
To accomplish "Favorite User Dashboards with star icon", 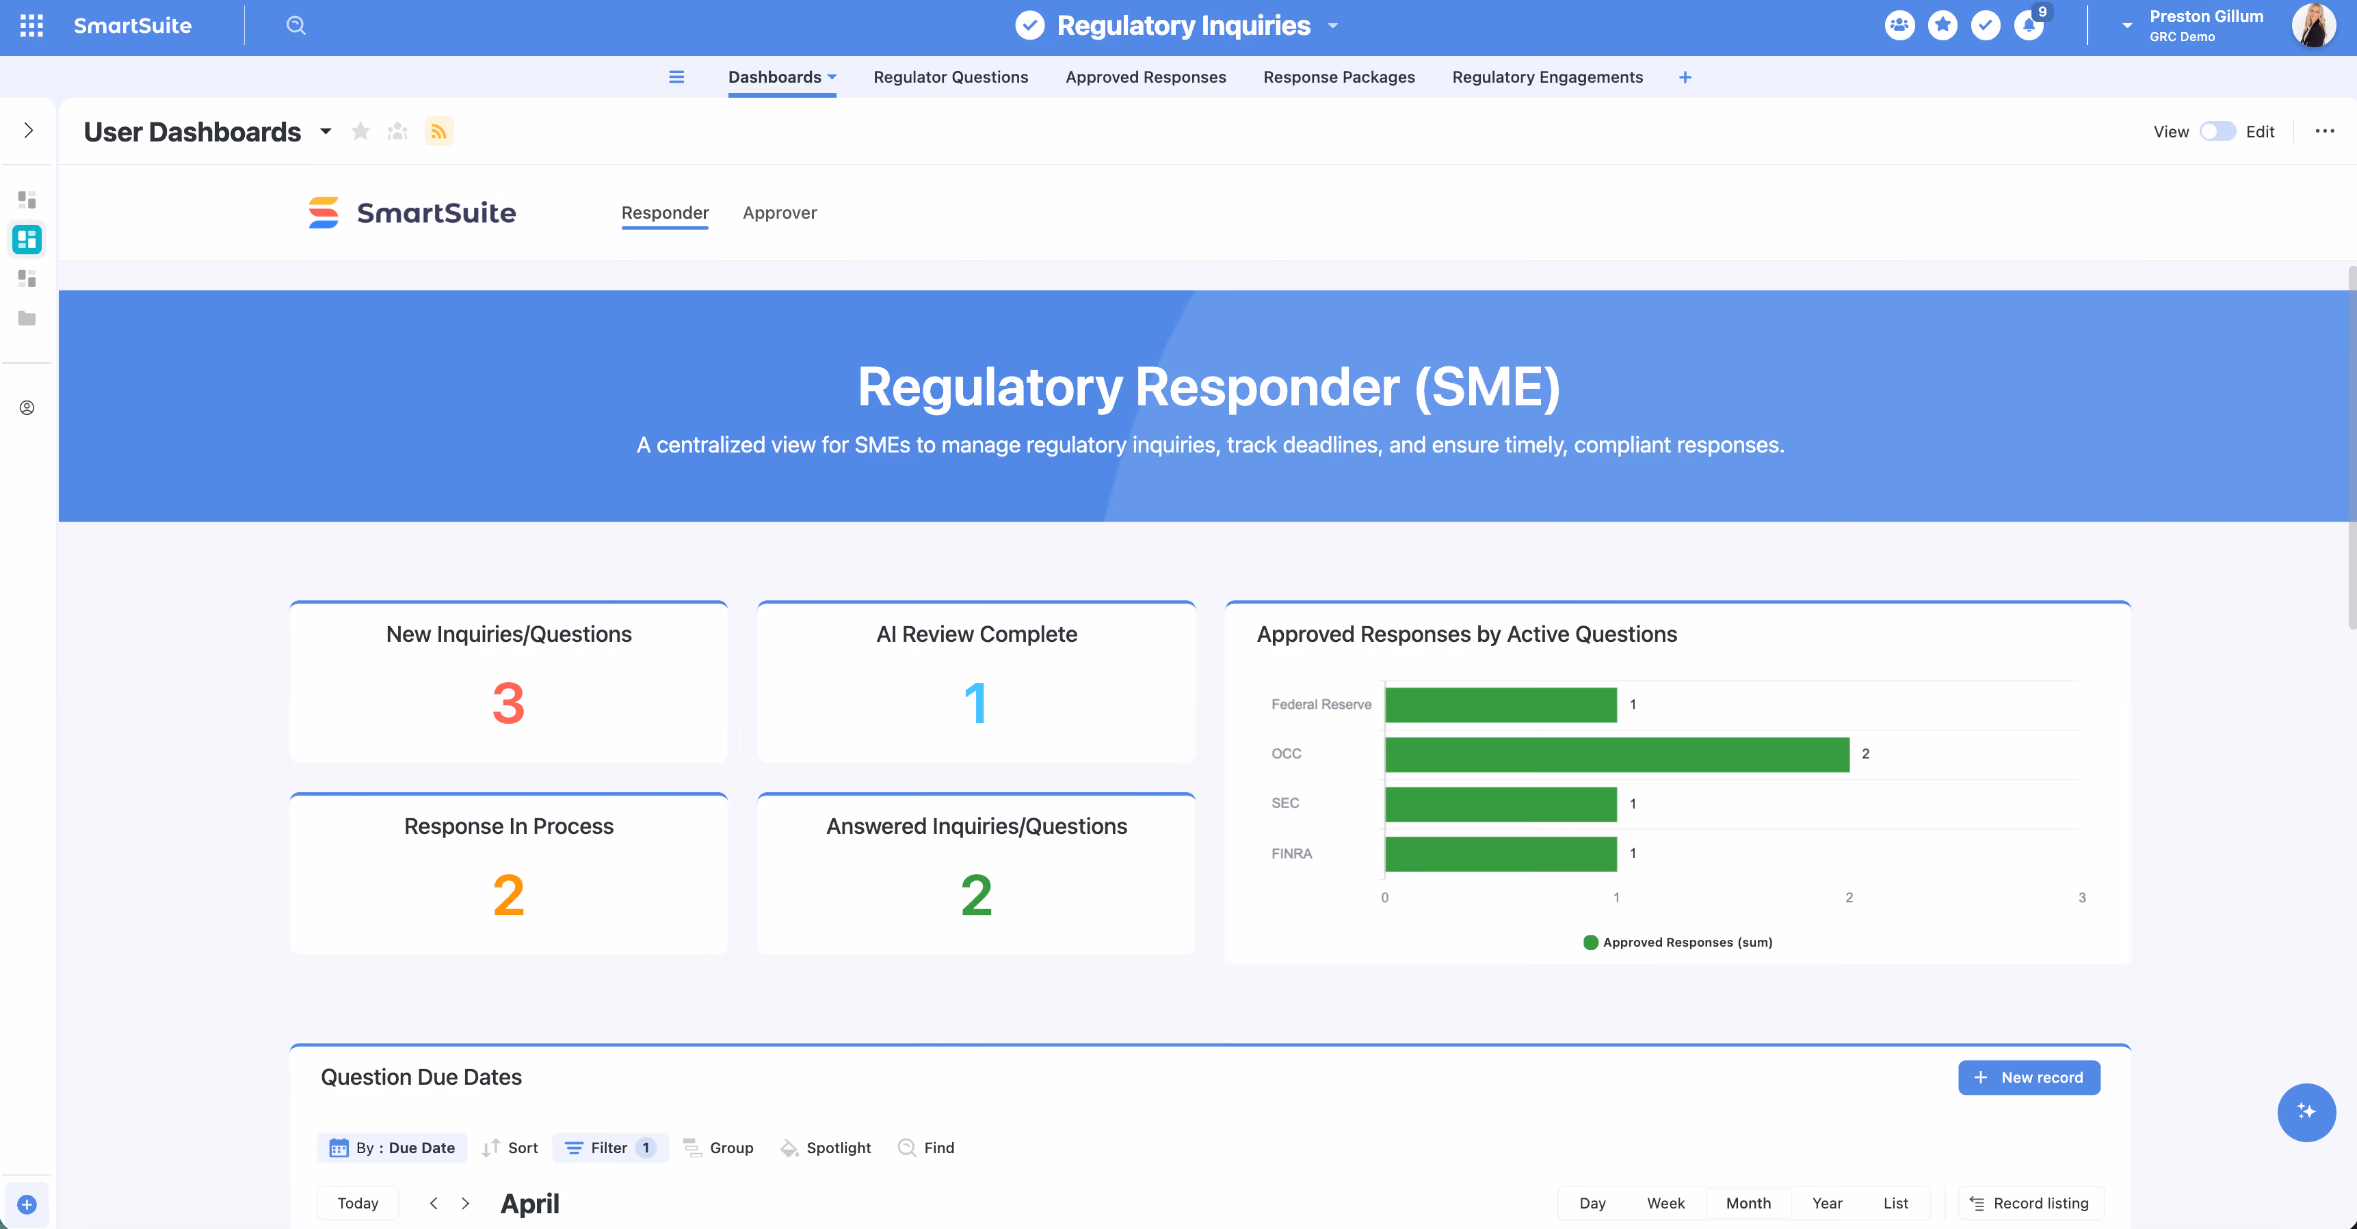I will coord(360,132).
